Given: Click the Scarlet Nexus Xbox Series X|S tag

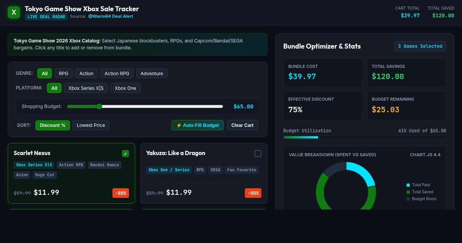Looking at the screenshot, I should (x=34, y=165).
